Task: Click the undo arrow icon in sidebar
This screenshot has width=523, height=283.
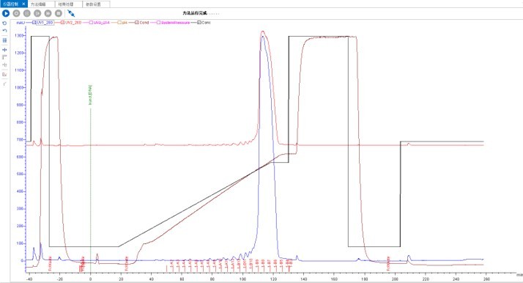Action: 4,30
